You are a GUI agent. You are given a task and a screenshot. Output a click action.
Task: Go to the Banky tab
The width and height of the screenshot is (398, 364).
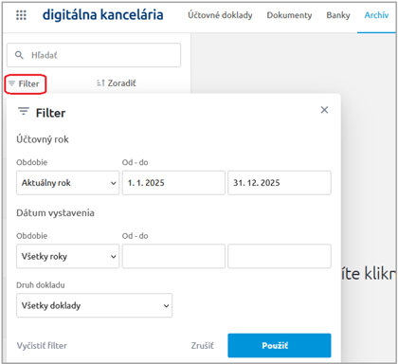(338, 15)
